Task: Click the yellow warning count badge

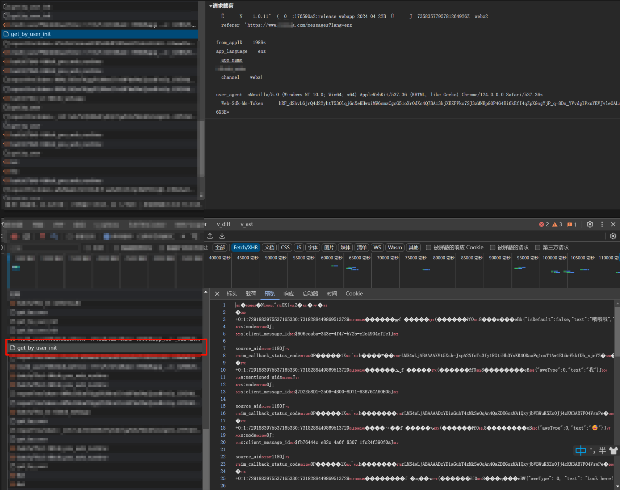Action: pos(557,224)
